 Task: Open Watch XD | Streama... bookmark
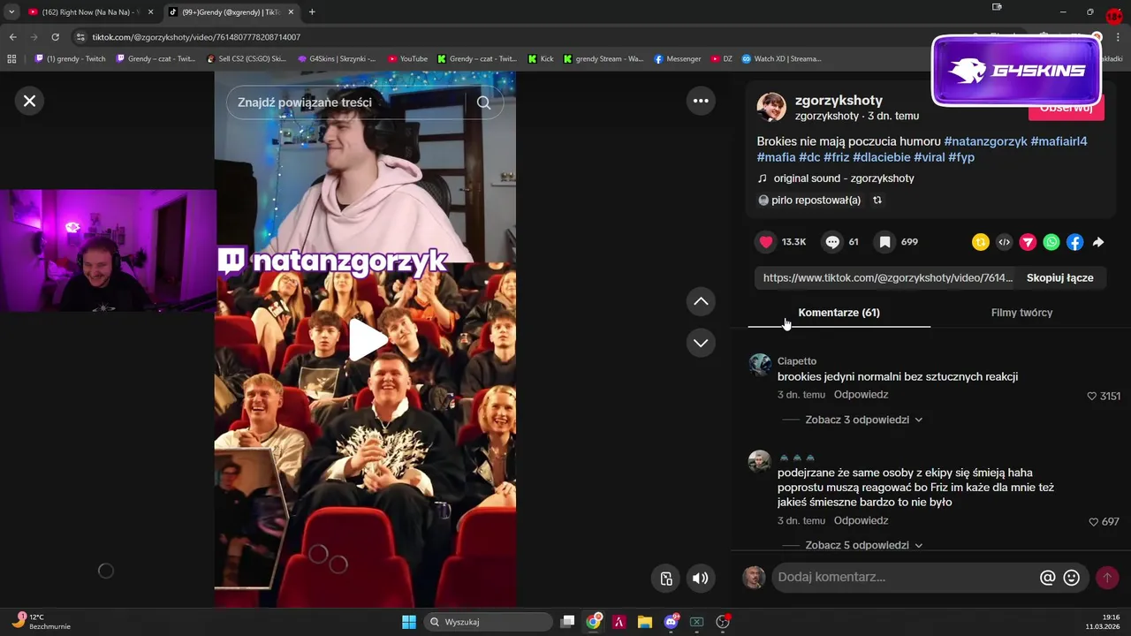782,59
